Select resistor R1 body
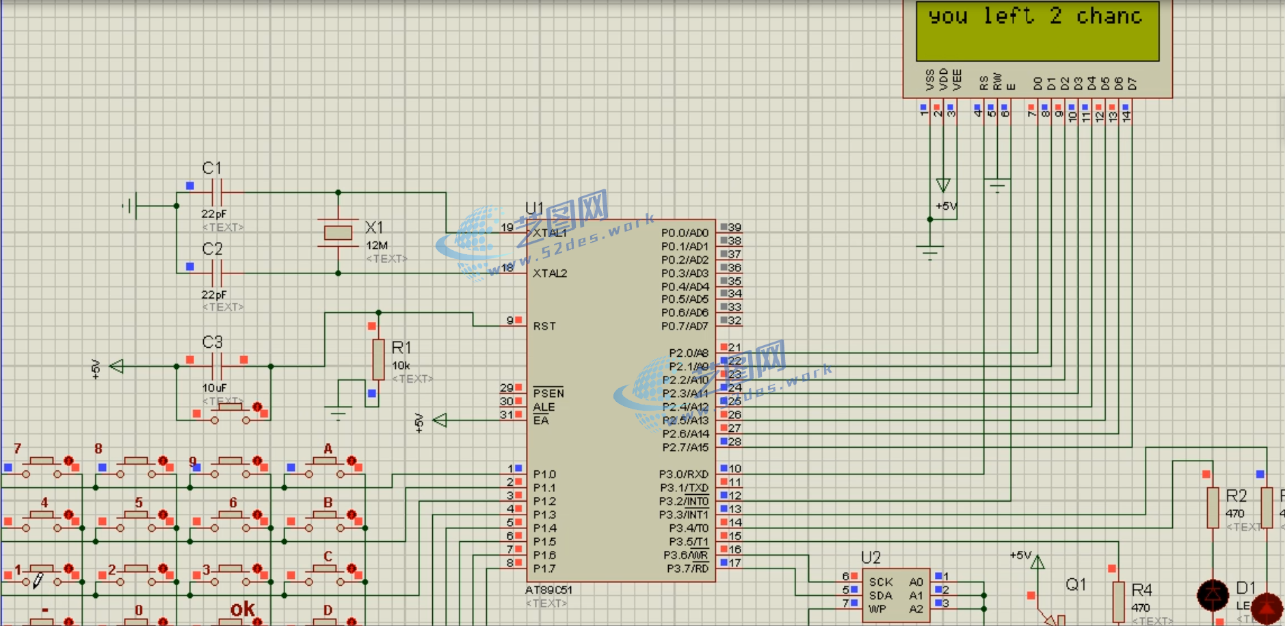The image size is (1285, 626). pos(378,359)
